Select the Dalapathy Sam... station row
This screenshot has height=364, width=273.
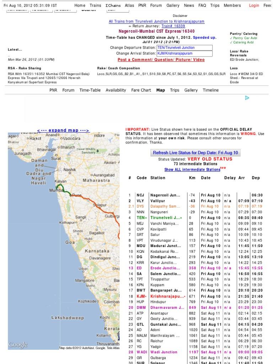196,207
